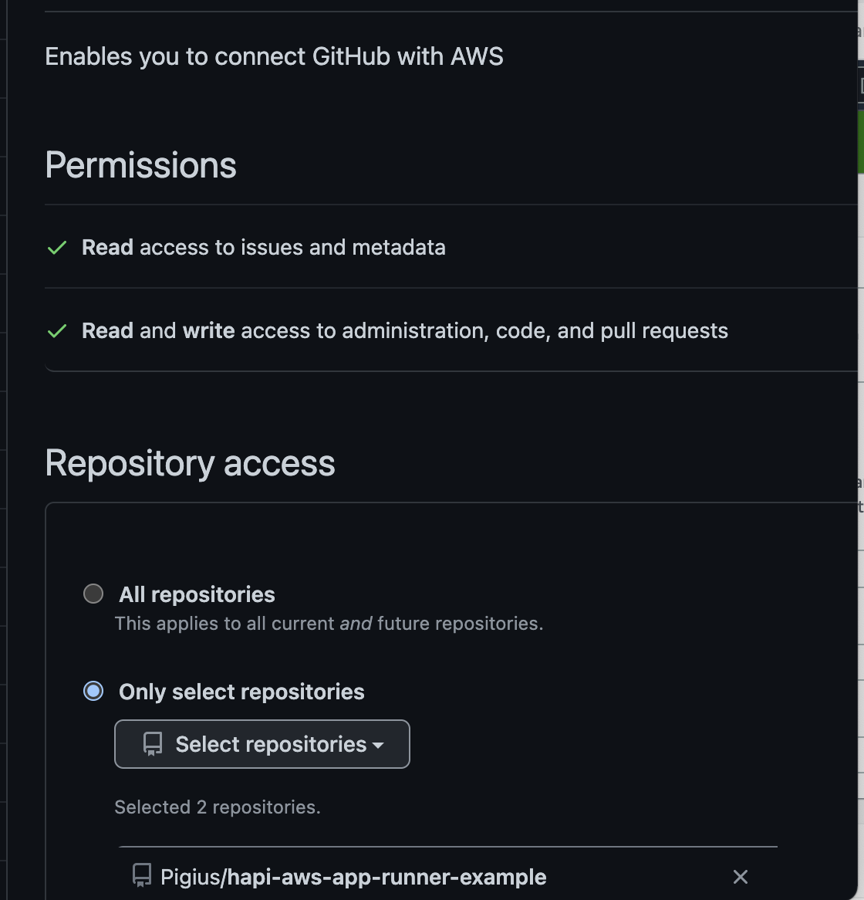Viewport: 864px width, 900px height.
Task: Click the all current and future repositories note
Action: tap(329, 624)
